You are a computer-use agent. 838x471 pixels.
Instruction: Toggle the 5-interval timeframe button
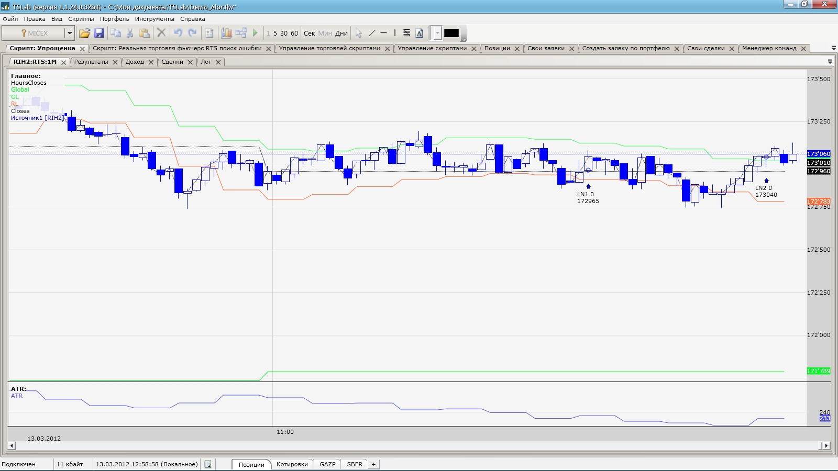[275, 33]
